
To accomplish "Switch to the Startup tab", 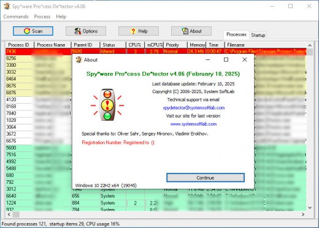I will pyautogui.click(x=258, y=35).
